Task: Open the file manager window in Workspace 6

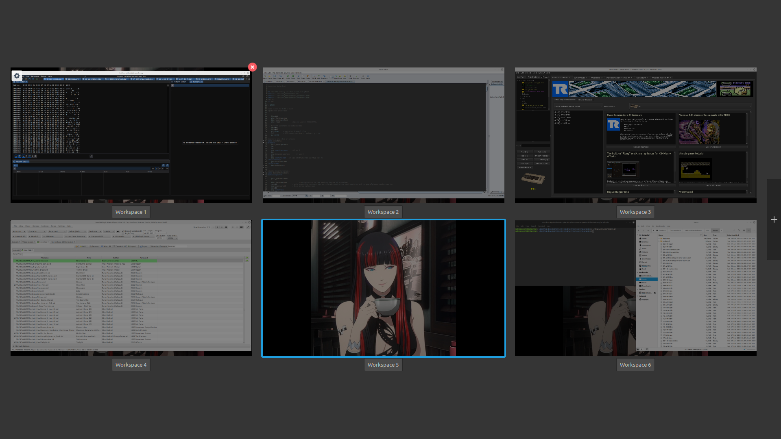Action: click(x=696, y=285)
